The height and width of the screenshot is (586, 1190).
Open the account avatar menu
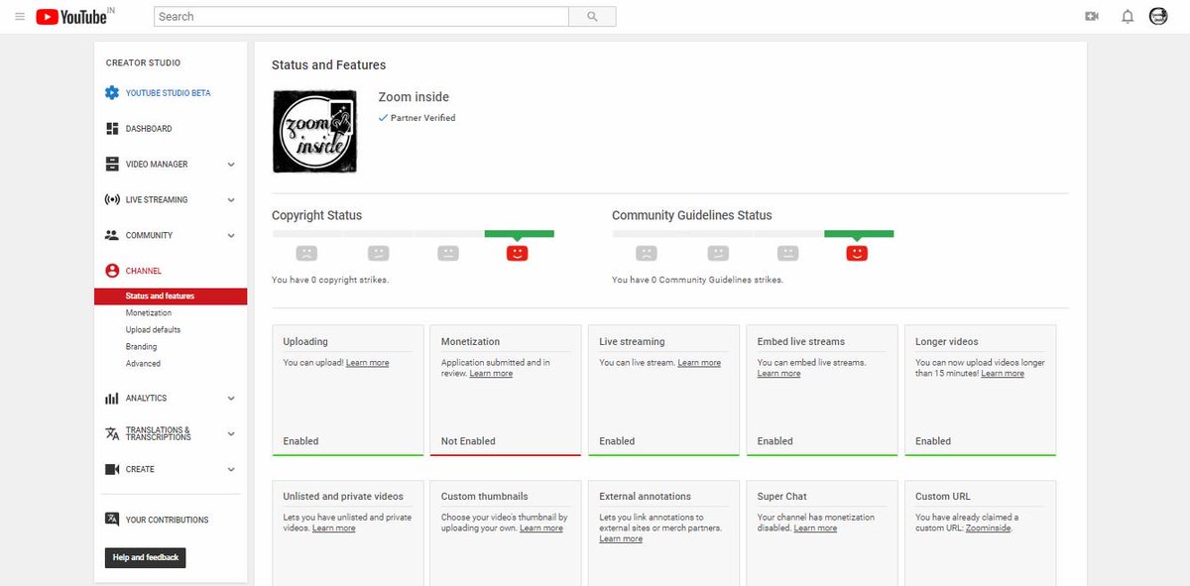coord(1158,17)
